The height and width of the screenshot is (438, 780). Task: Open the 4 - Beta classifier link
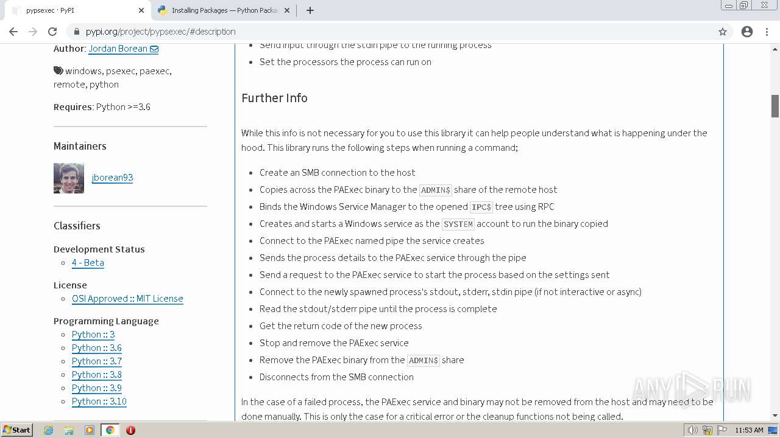pos(88,263)
